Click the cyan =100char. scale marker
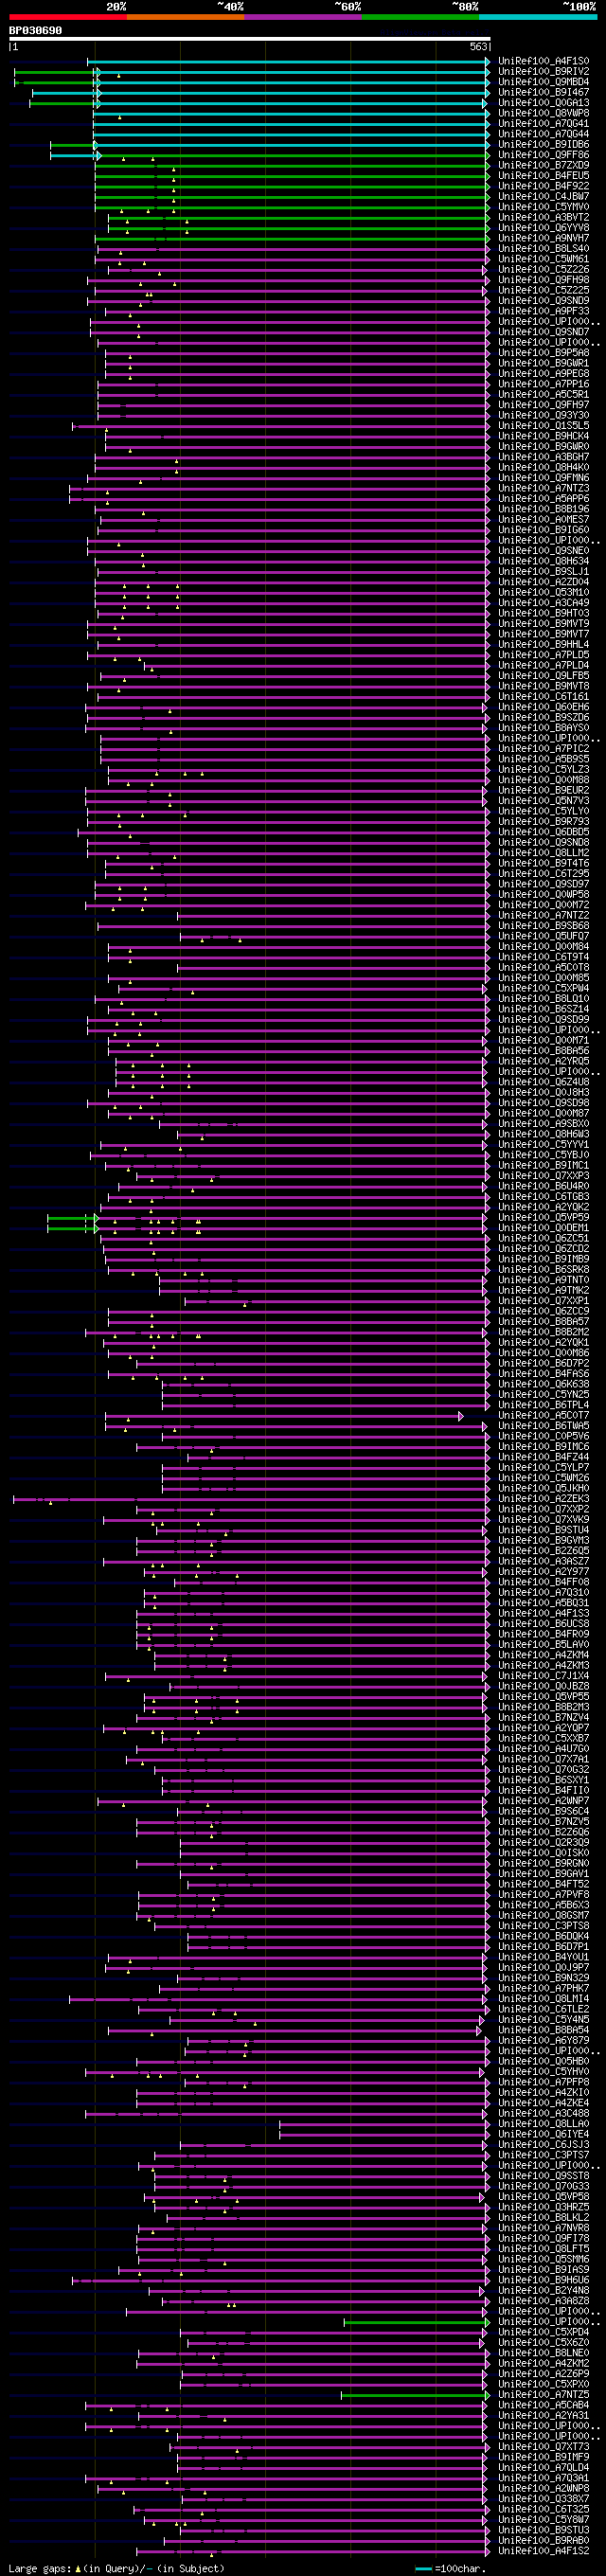The width and height of the screenshot is (606, 2576). coord(424,2568)
